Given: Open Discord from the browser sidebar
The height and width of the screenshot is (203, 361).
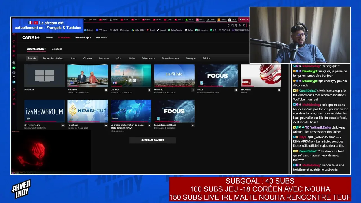Looking at the screenshot, I should [x=14, y=72].
